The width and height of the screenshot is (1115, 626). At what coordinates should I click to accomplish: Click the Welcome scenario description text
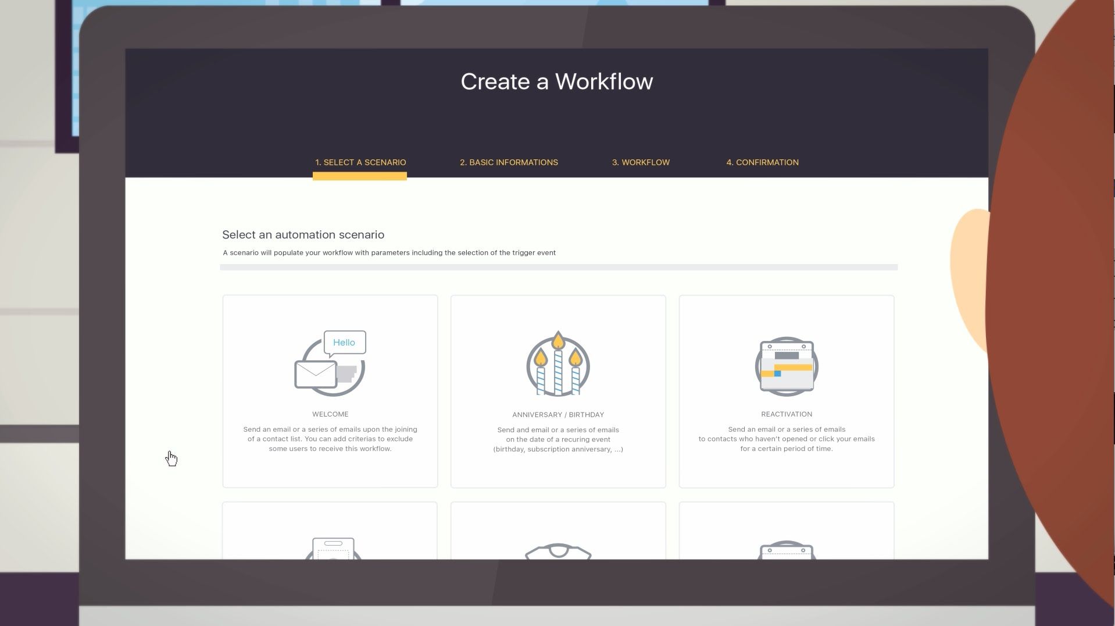330,439
